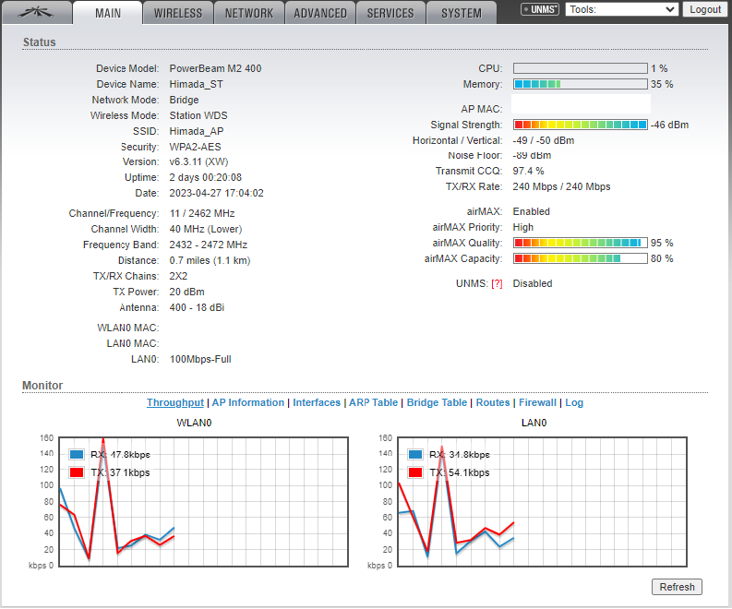Select the SERVICES tab
This screenshot has height=609, width=732.
(x=390, y=13)
